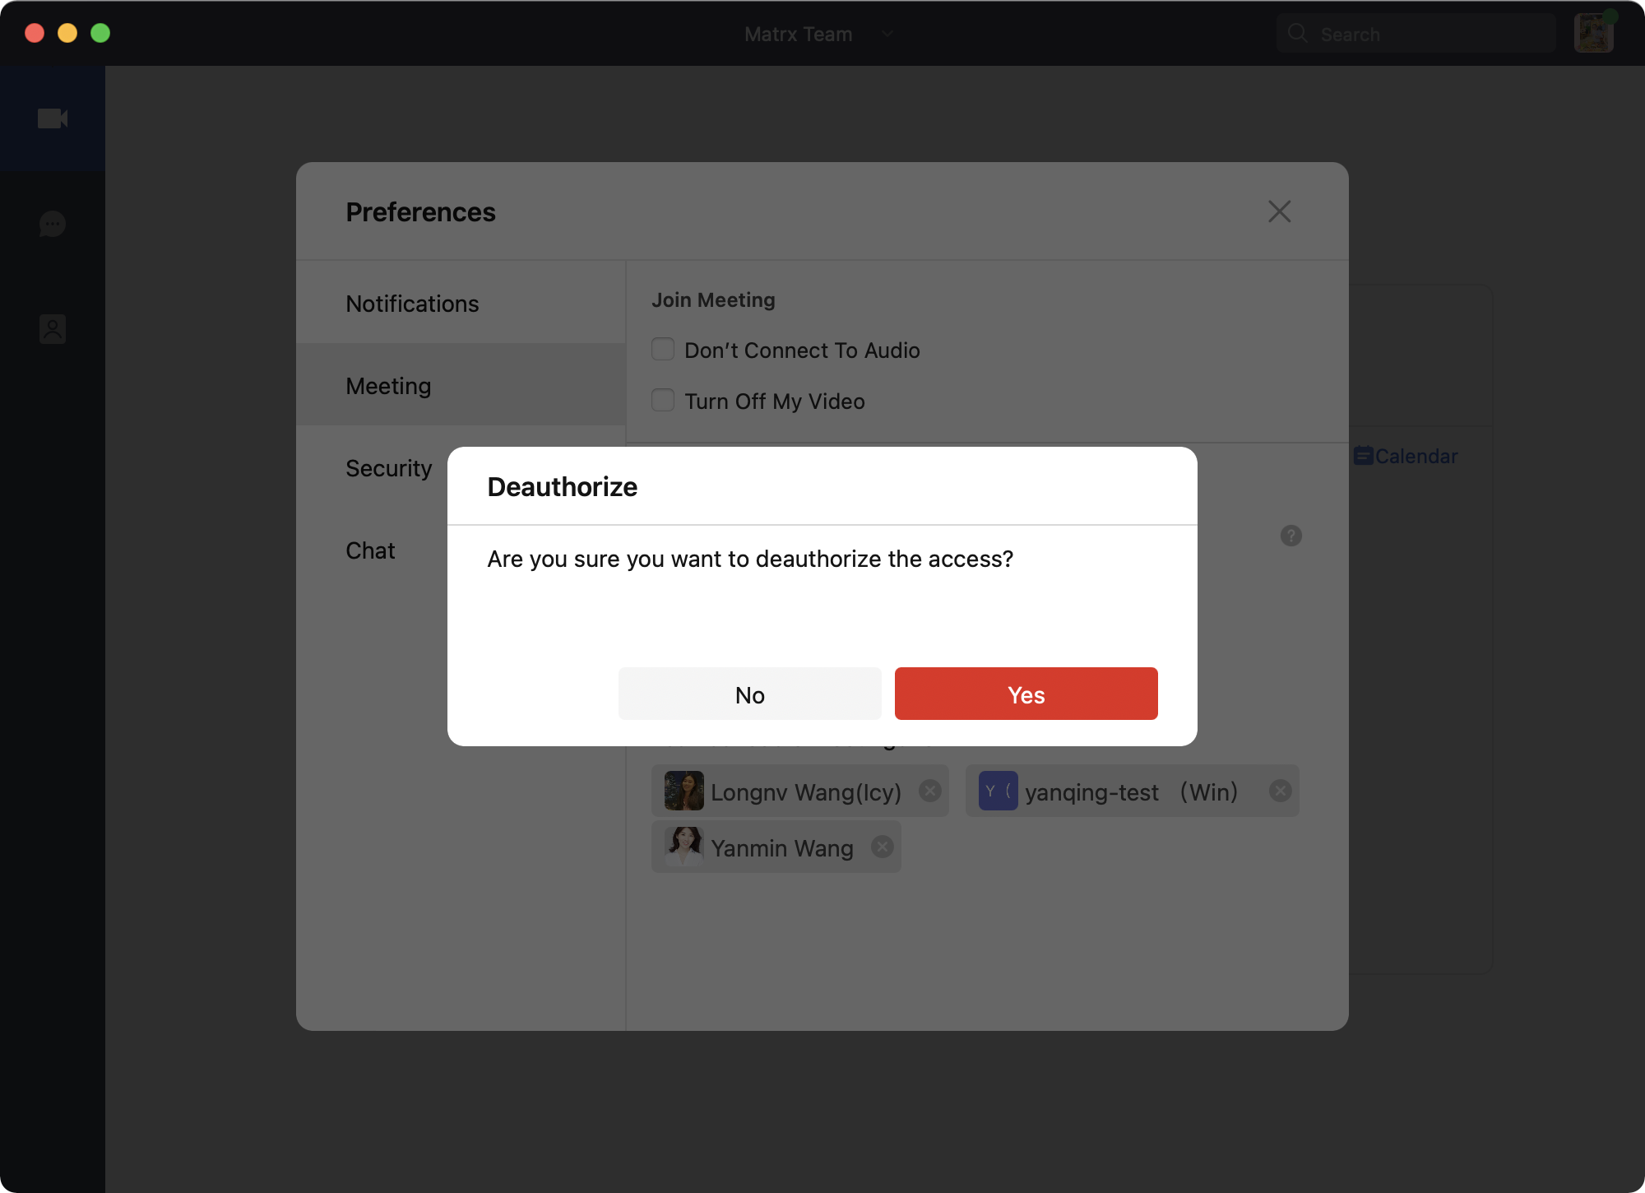Remove Longnv Wang(Icy) from list
1645x1193 pixels.
coord(930,791)
